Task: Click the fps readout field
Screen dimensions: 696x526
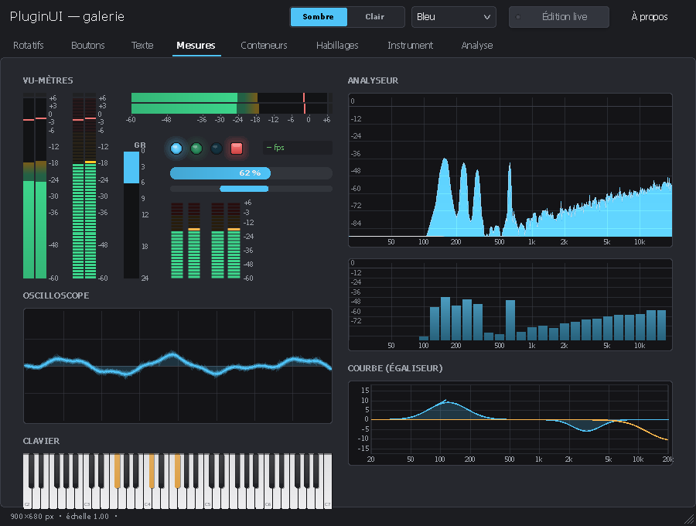Action: [x=298, y=148]
